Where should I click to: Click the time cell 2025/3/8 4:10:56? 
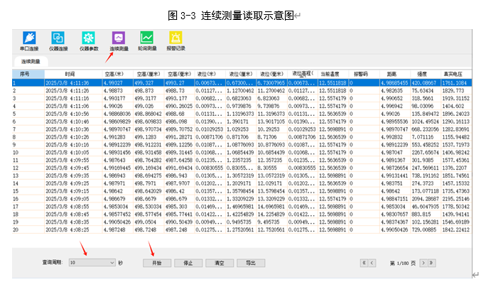point(73,114)
